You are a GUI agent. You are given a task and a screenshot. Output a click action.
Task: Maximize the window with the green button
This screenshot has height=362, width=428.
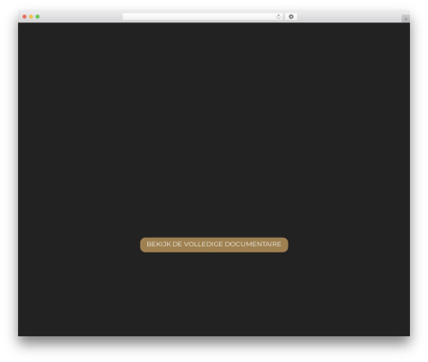38,17
